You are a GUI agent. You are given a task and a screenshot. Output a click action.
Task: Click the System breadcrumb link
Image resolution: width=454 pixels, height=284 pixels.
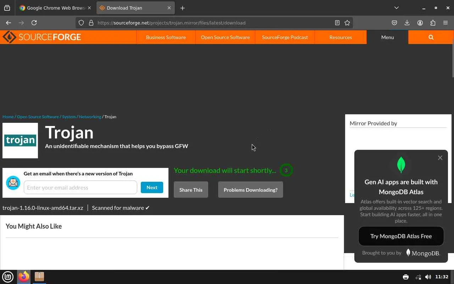click(x=69, y=116)
